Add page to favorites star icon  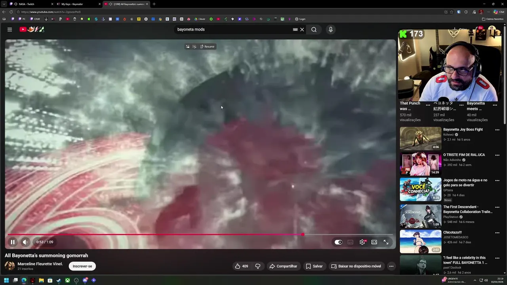pos(452,12)
